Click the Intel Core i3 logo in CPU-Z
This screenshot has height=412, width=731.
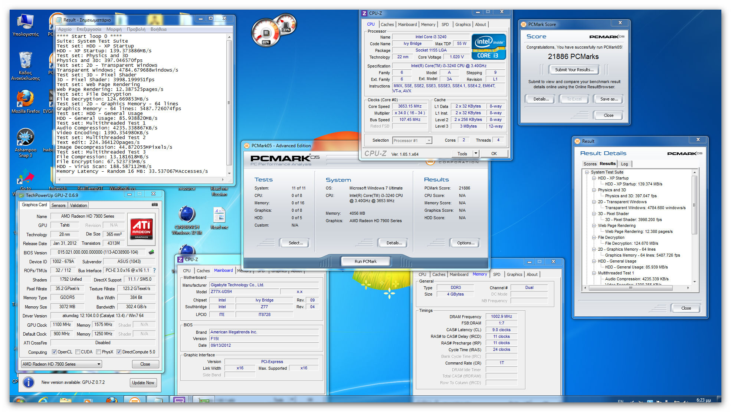(489, 46)
